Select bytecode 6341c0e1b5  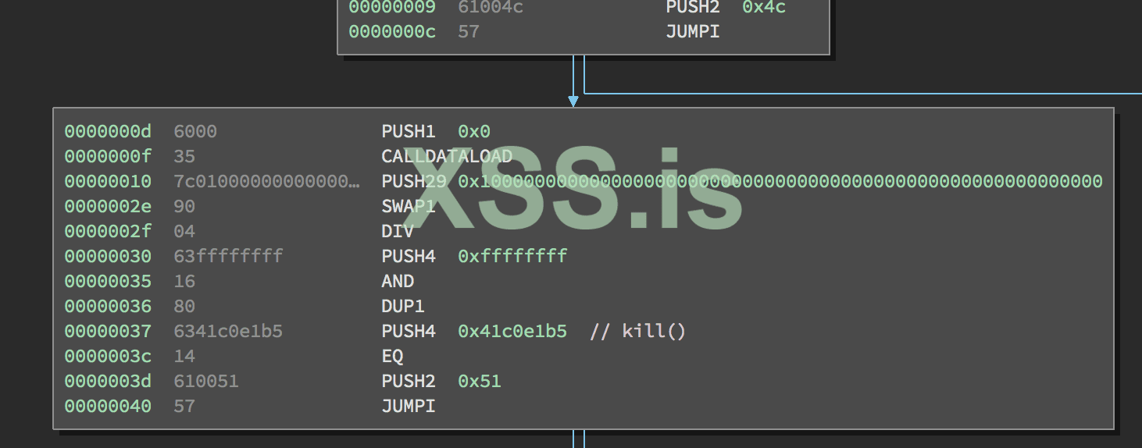click(228, 332)
